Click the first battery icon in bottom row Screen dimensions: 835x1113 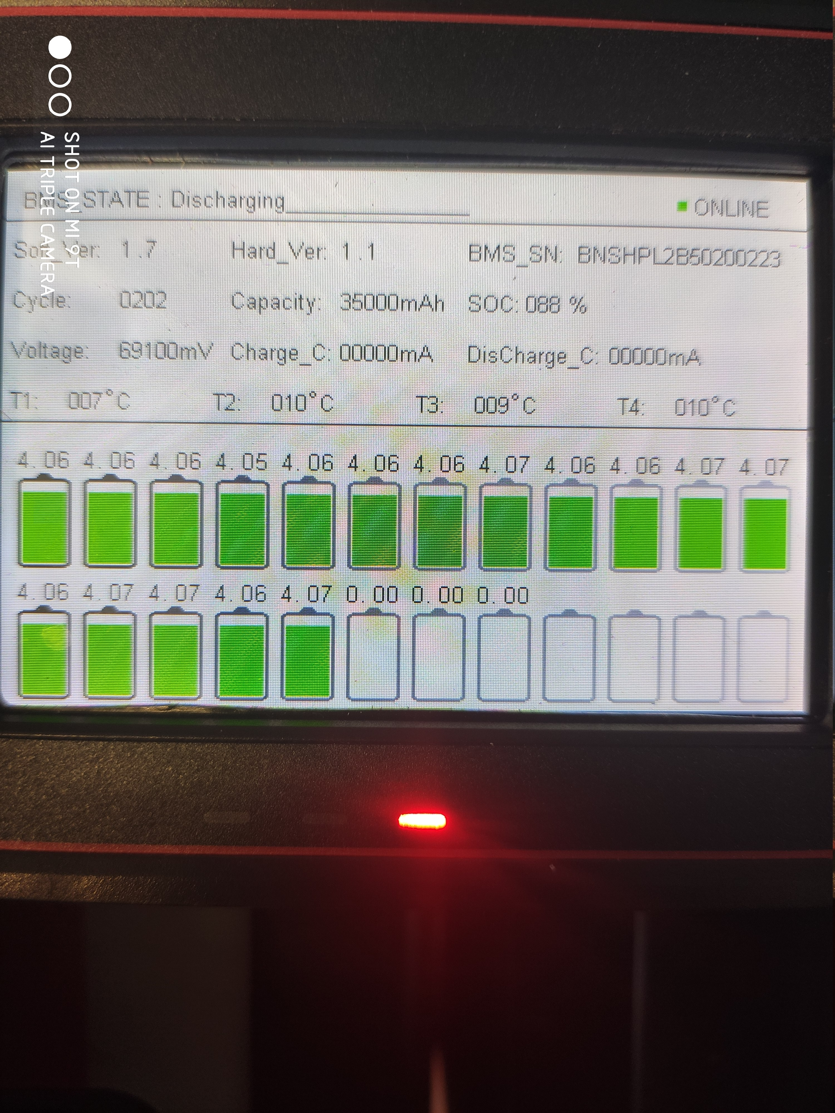click(x=44, y=654)
